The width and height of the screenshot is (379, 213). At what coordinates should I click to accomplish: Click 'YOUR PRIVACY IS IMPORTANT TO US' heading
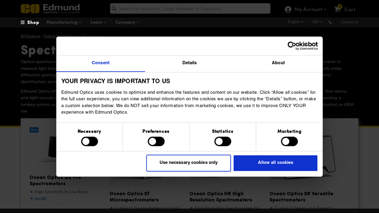click(116, 81)
